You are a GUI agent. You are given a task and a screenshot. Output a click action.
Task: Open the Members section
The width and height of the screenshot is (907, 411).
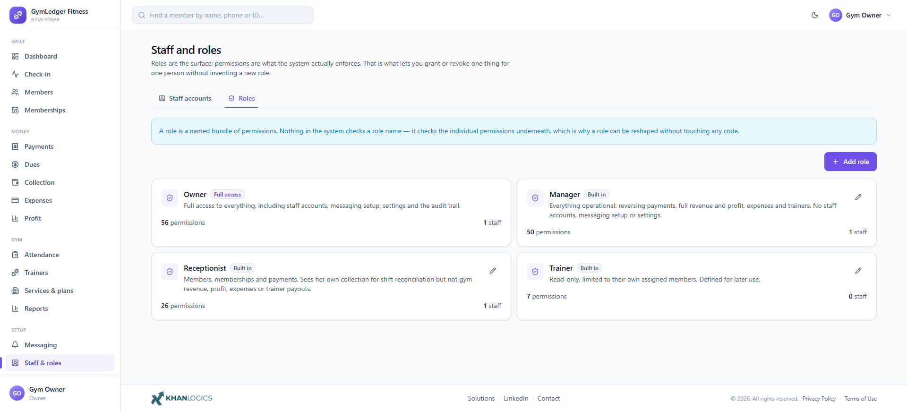click(60, 92)
